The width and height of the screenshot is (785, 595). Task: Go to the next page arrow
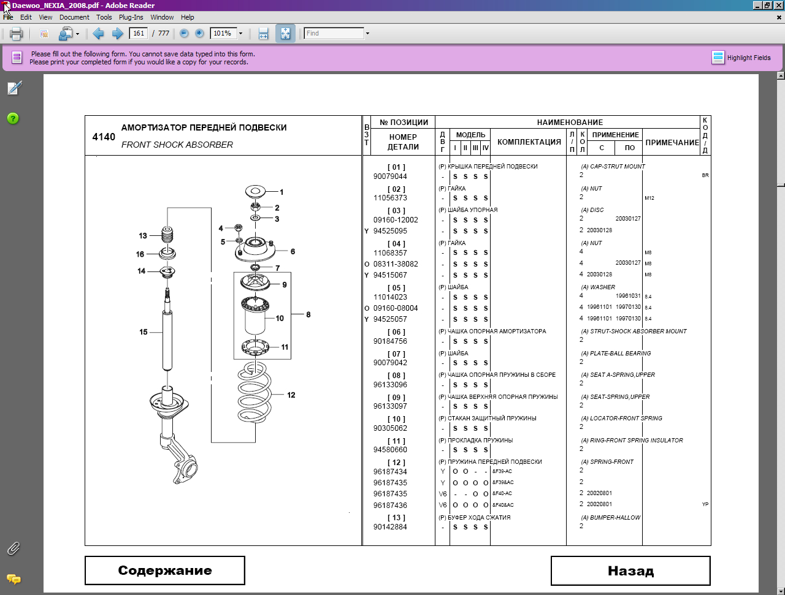(118, 34)
